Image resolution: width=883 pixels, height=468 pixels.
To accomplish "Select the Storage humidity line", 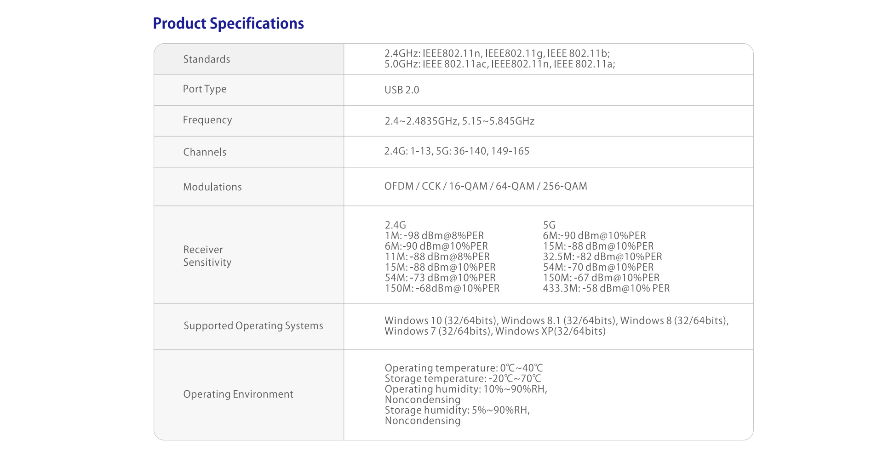I will 457,410.
